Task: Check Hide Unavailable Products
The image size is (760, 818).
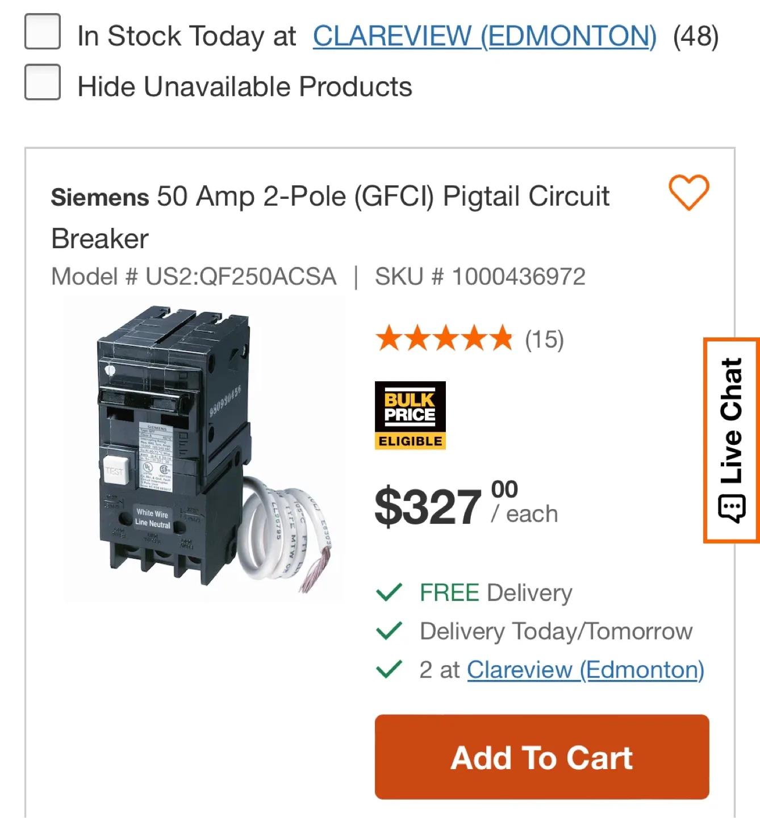Action: coord(42,84)
